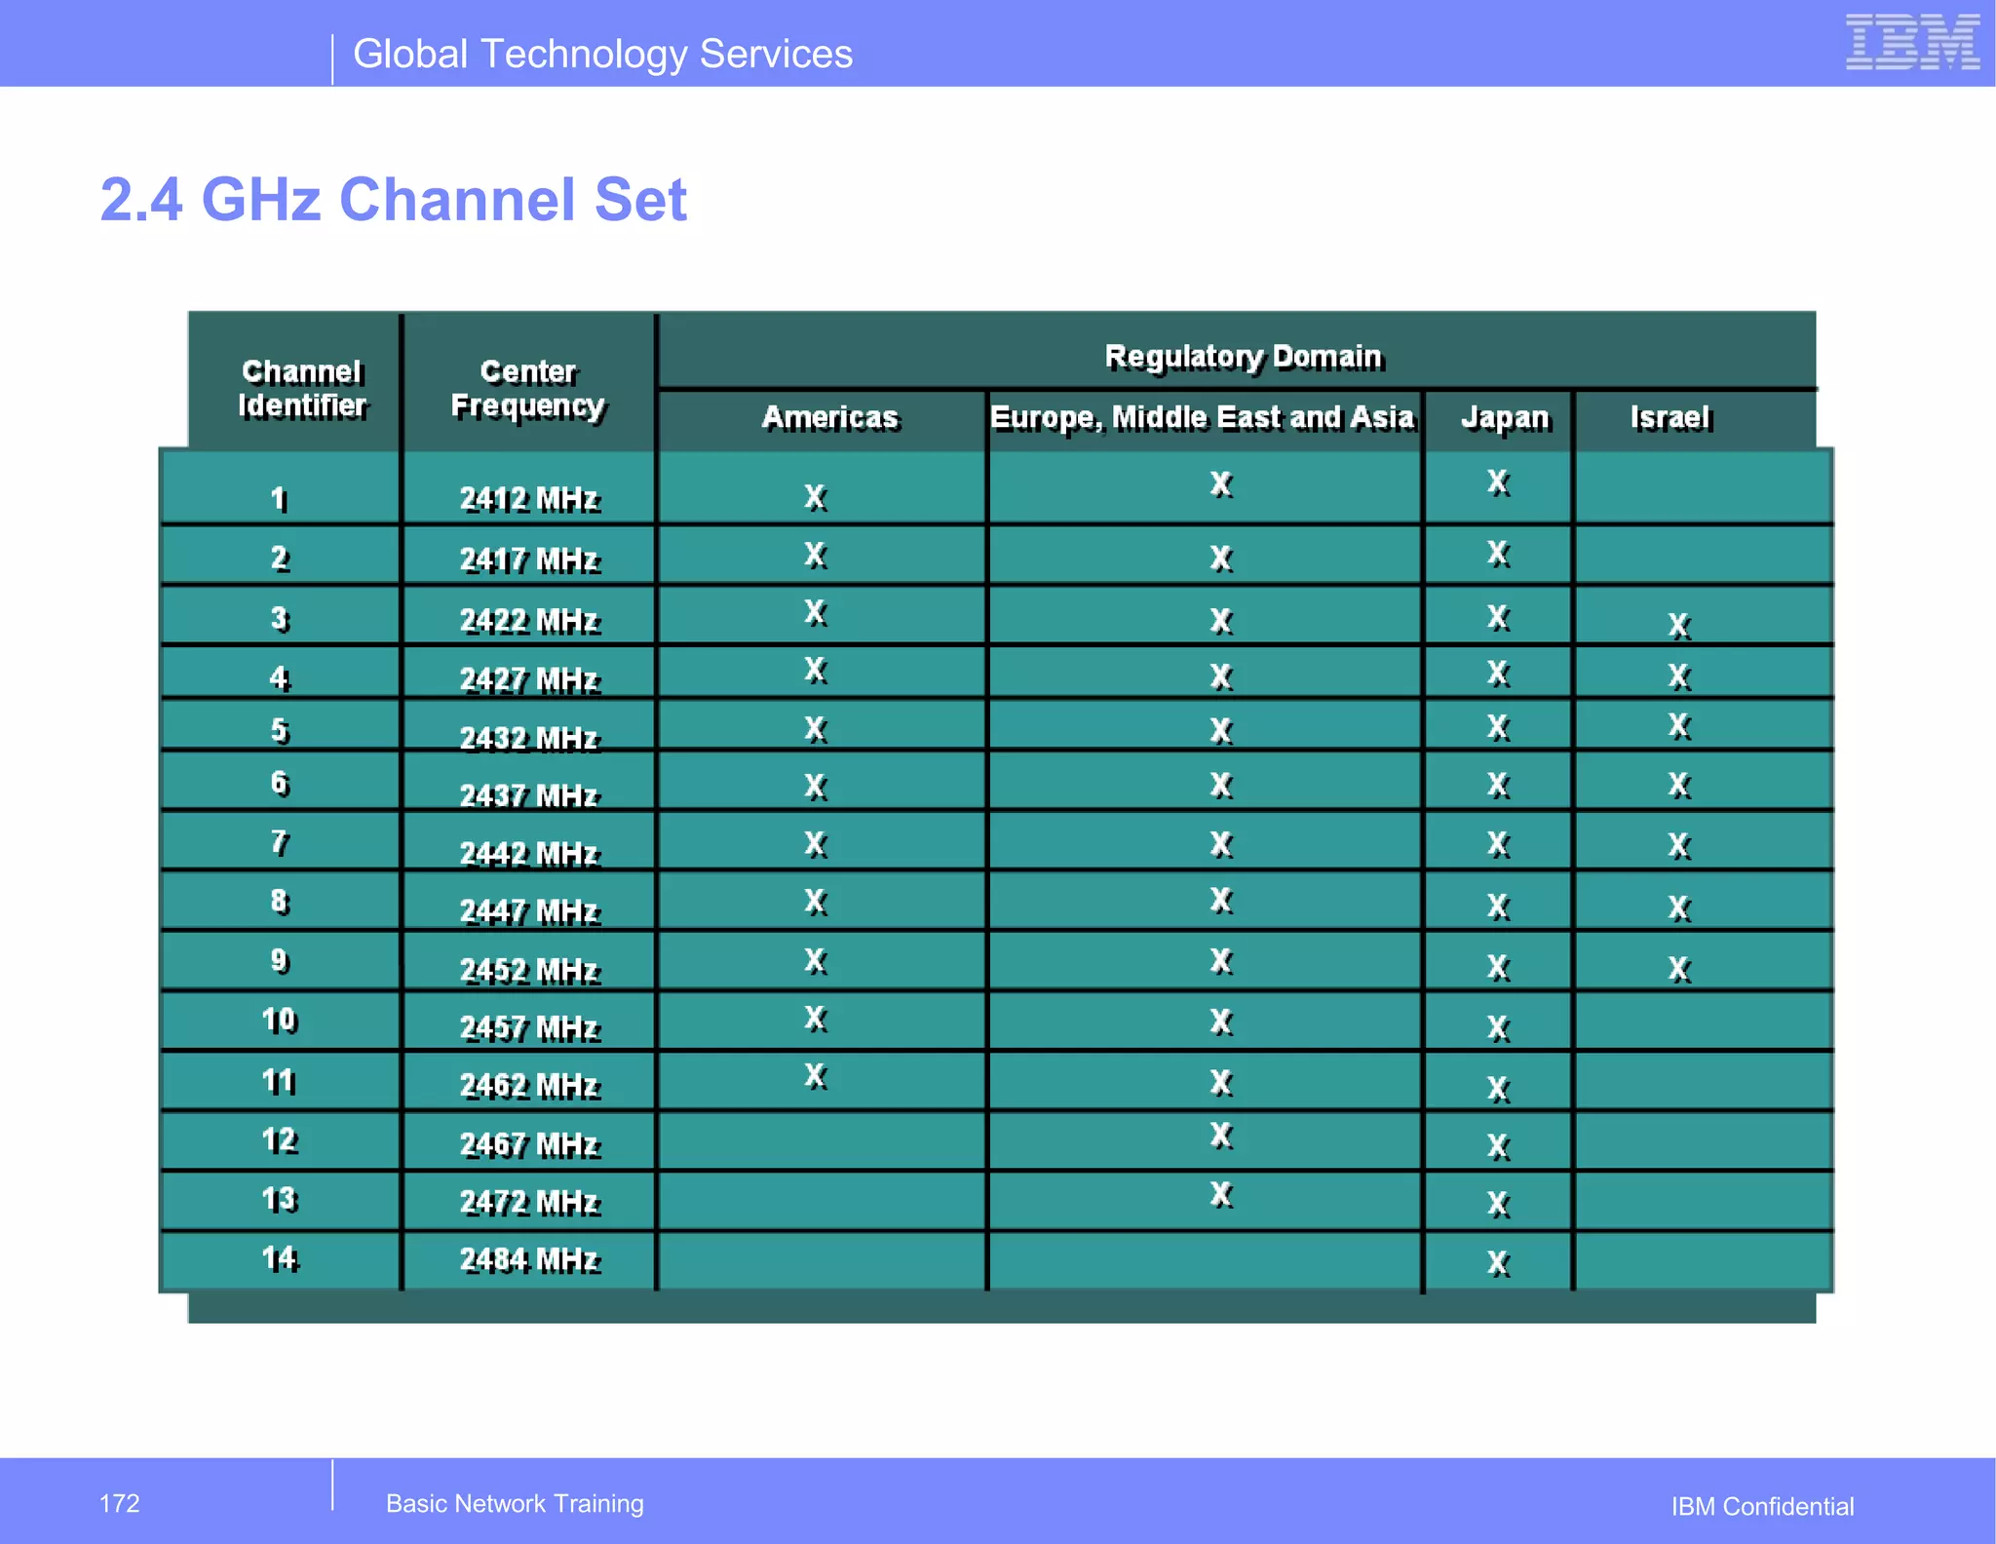Click the Center Frequency column header
This screenshot has width=1996, height=1544.
click(528, 388)
